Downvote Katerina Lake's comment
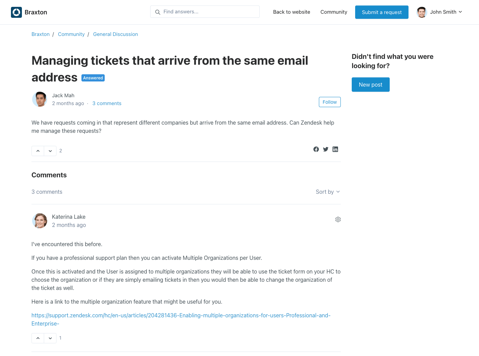This screenshot has width=479, height=356. click(x=50, y=338)
